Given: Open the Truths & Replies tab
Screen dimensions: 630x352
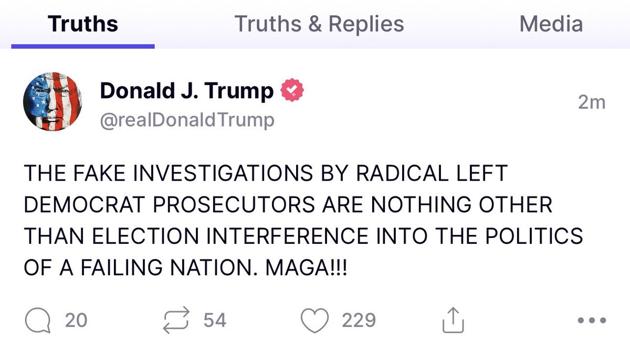Looking at the screenshot, I should (x=319, y=24).
